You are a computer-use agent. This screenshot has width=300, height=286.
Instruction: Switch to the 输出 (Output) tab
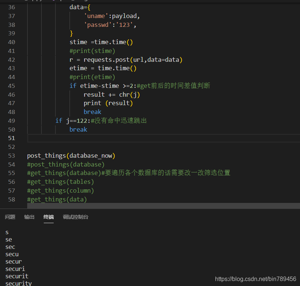pyautogui.click(x=29, y=217)
